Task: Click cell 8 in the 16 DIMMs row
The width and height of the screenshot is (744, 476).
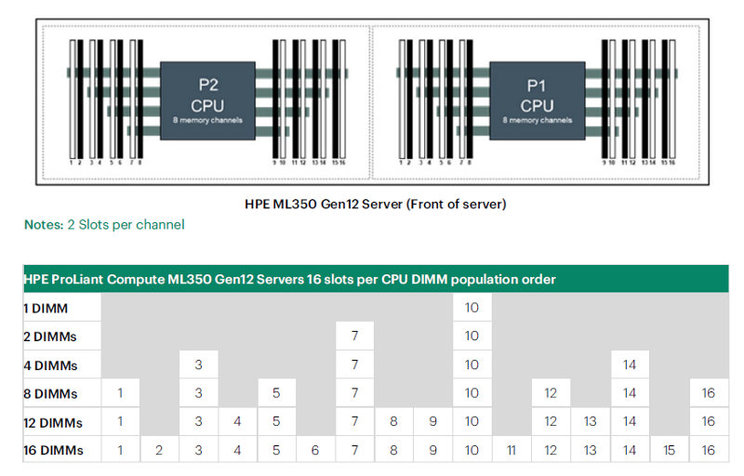Action: pos(393,449)
